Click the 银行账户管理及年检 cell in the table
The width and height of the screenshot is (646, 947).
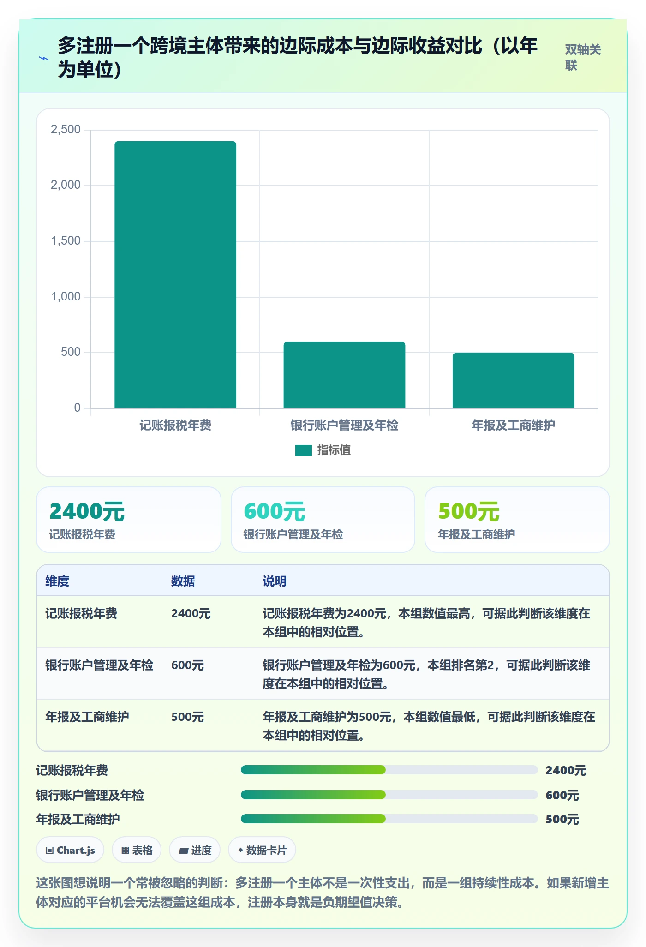coord(99,665)
